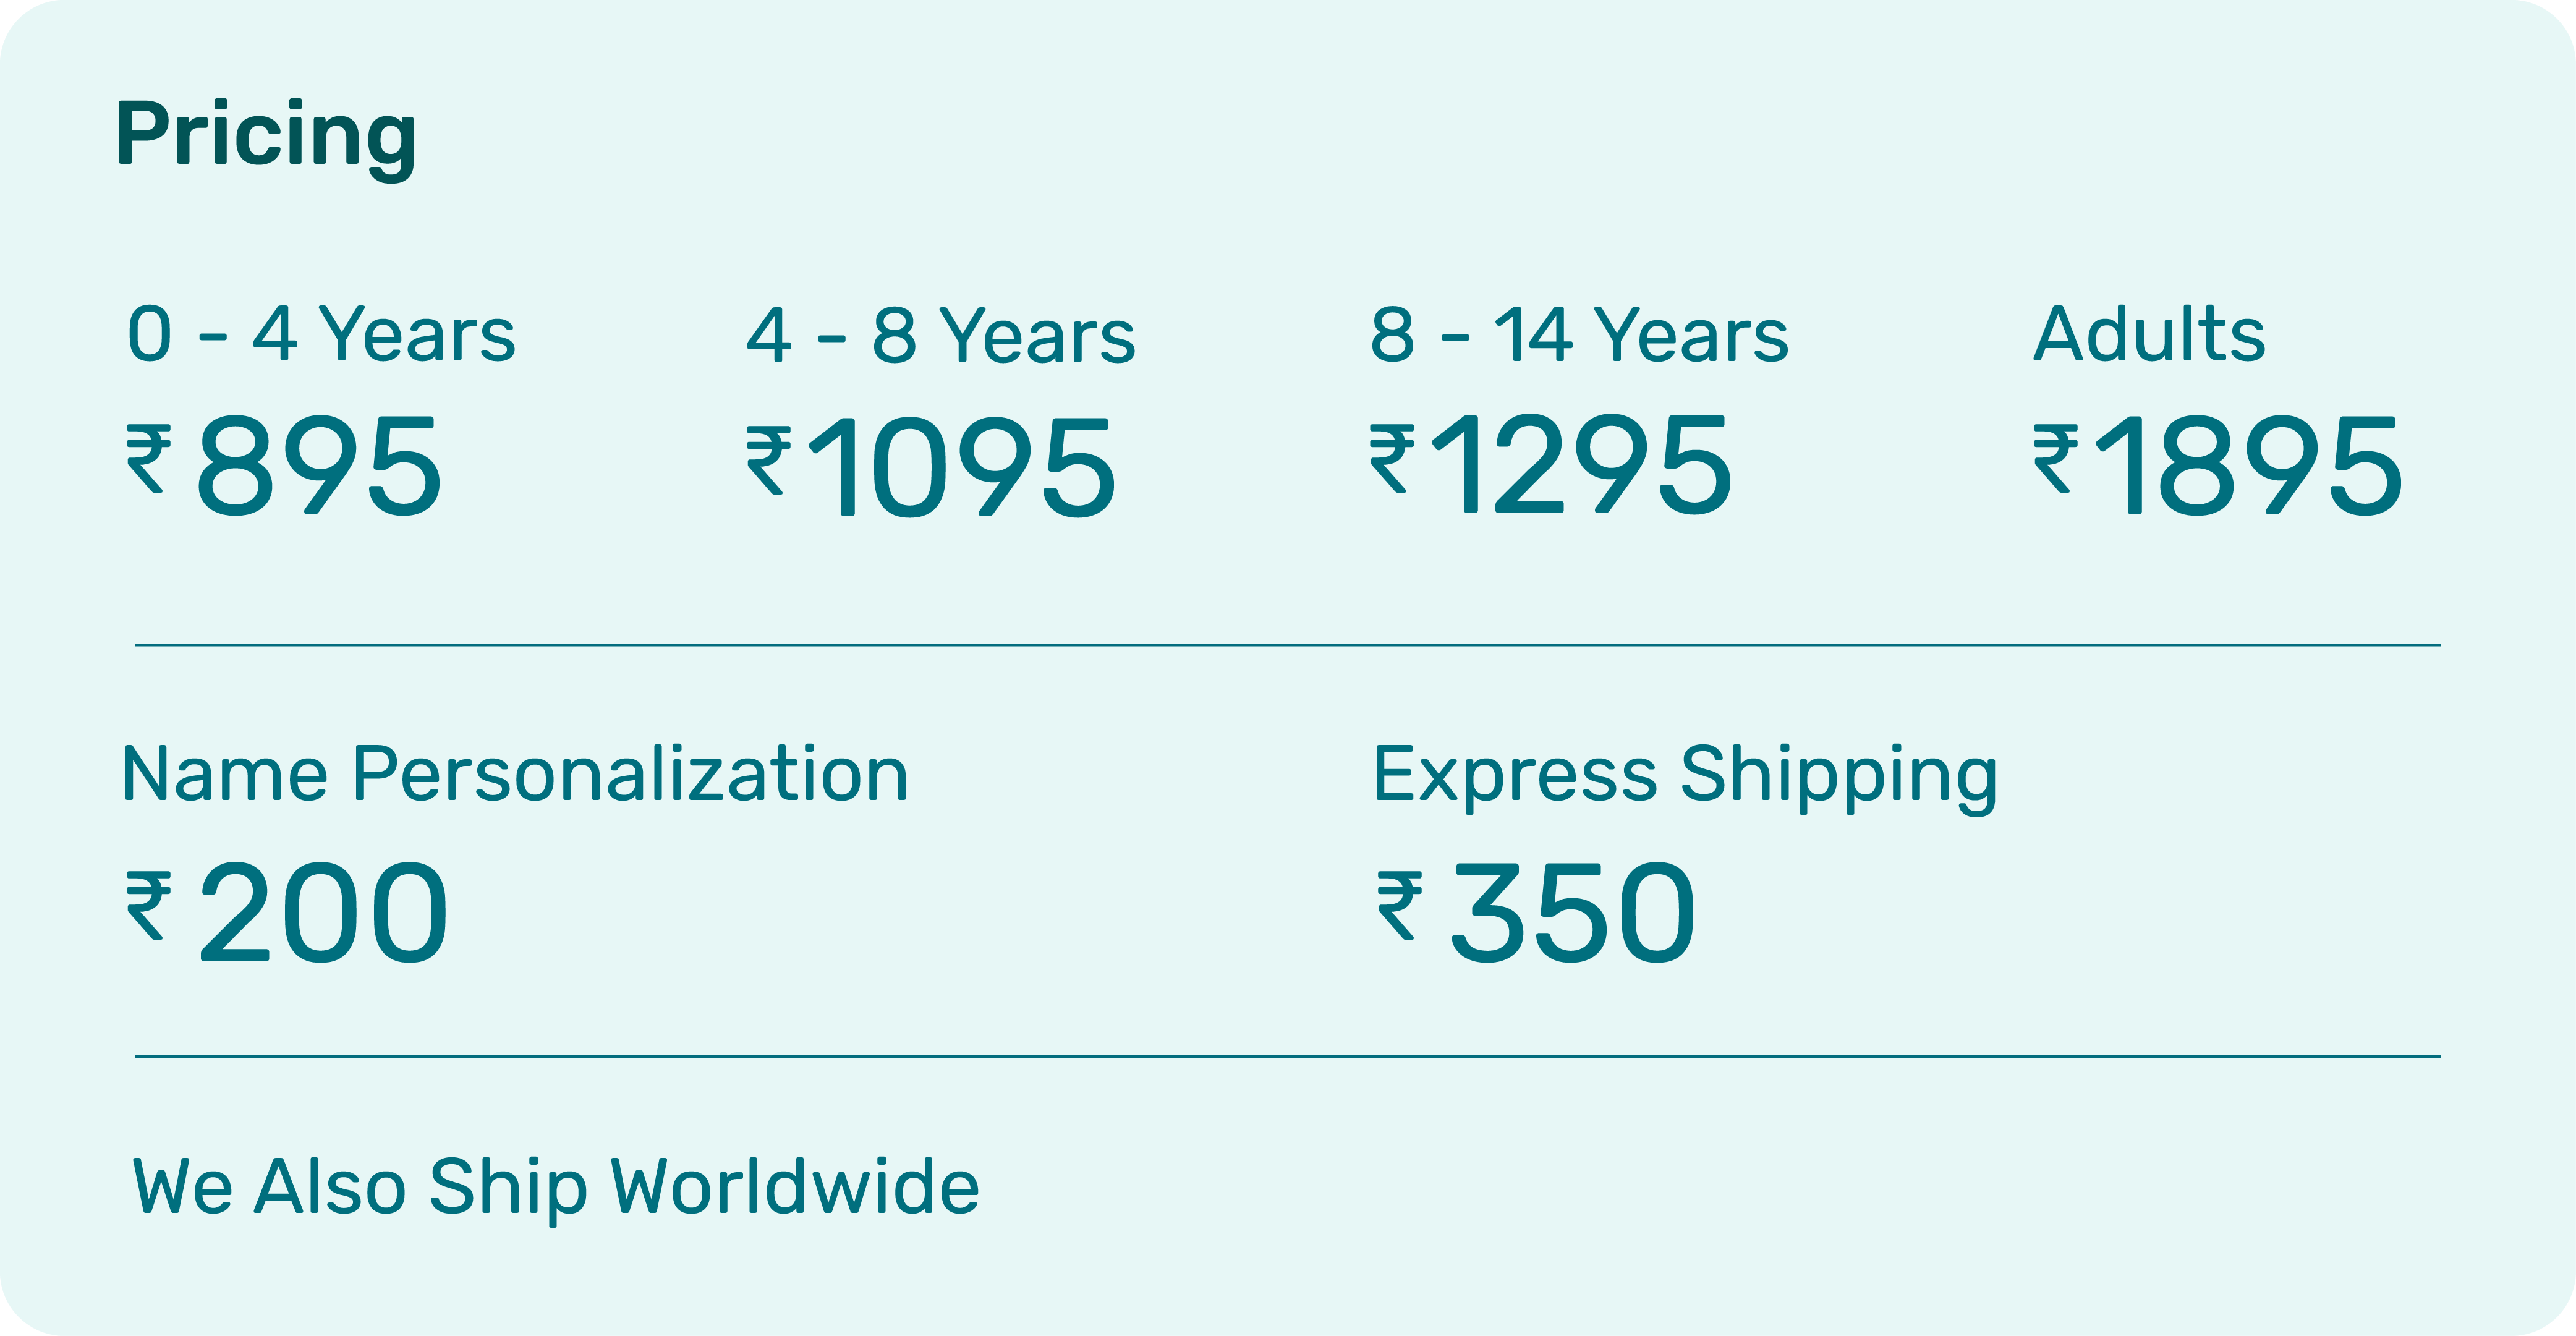Image resolution: width=2576 pixels, height=1336 pixels.
Task: Click the 895 price amount
Action: click(x=319, y=467)
